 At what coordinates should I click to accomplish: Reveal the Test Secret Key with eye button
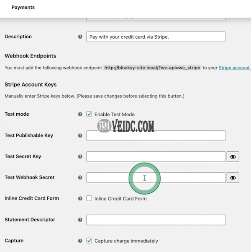[233, 157]
